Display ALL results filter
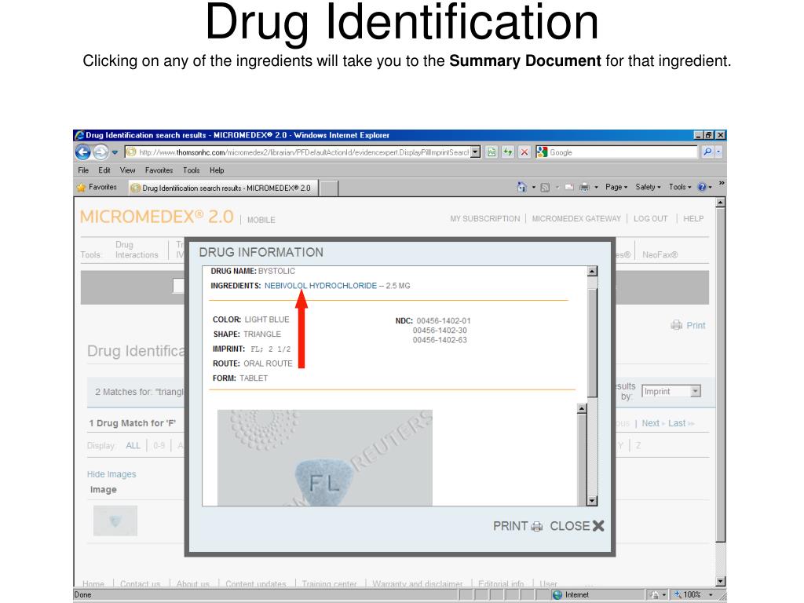 (x=133, y=446)
